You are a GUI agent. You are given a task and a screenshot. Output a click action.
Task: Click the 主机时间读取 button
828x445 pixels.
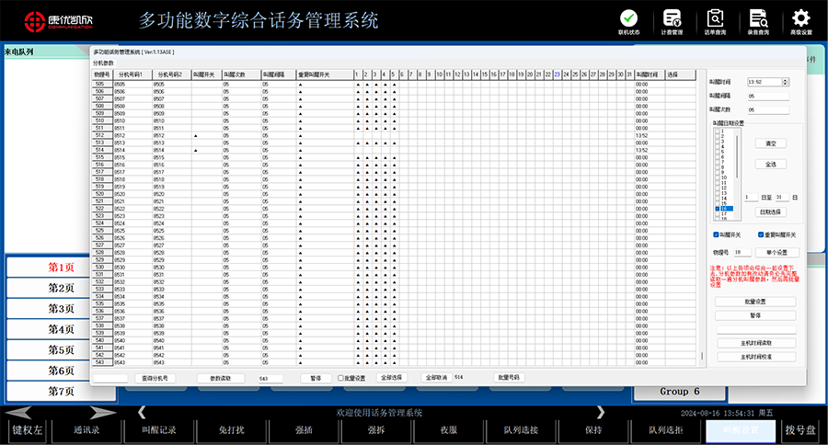[756, 343]
